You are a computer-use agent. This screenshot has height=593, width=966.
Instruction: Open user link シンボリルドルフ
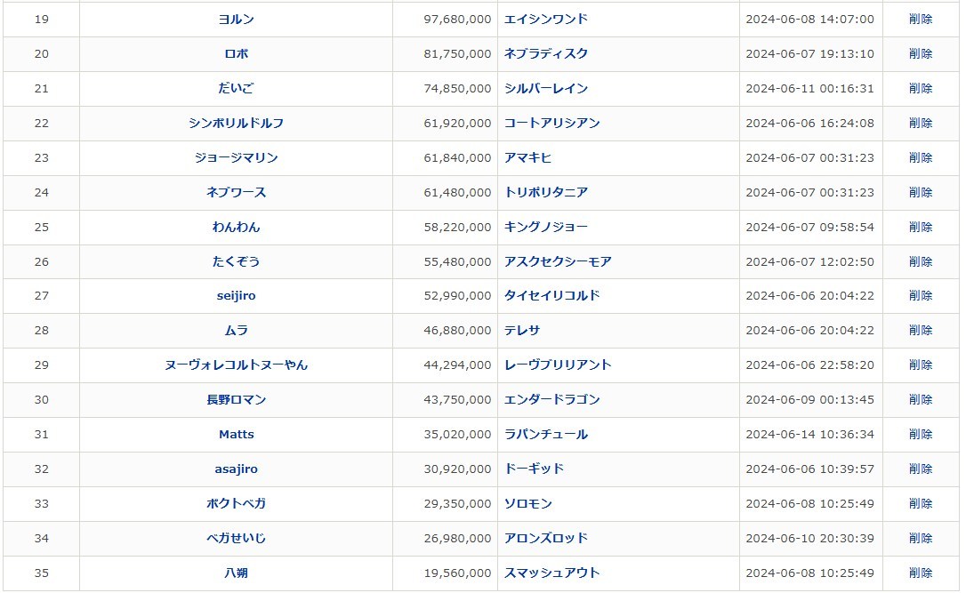pyautogui.click(x=236, y=124)
